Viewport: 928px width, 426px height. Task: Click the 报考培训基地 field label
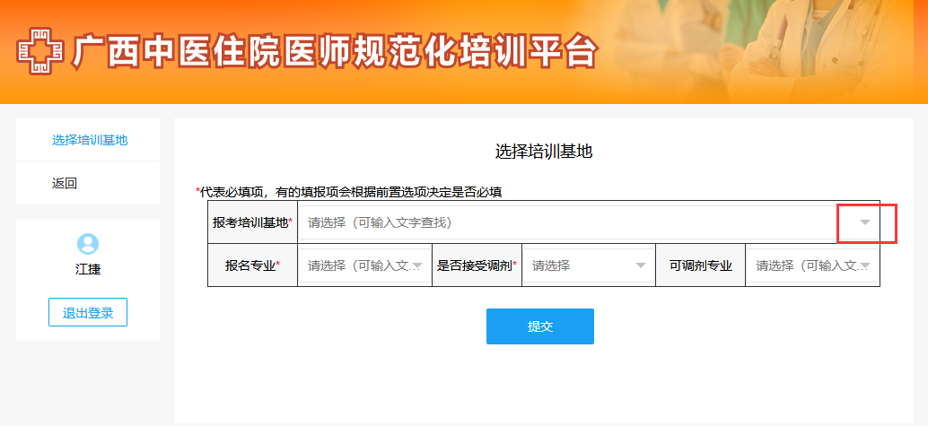click(x=252, y=222)
